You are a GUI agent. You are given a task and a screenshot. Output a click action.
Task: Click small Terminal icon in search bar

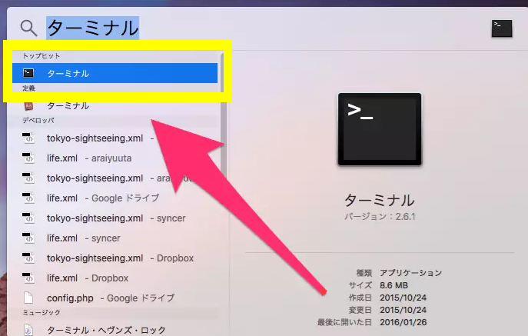pyautogui.click(x=501, y=28)
